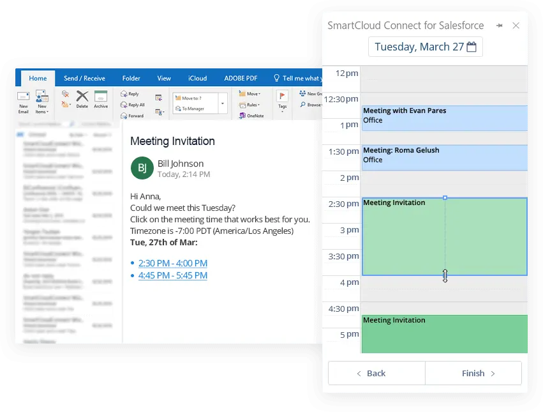Click the Tuesday, March 27 date field

pyautogui.click(x=425, y=47)
